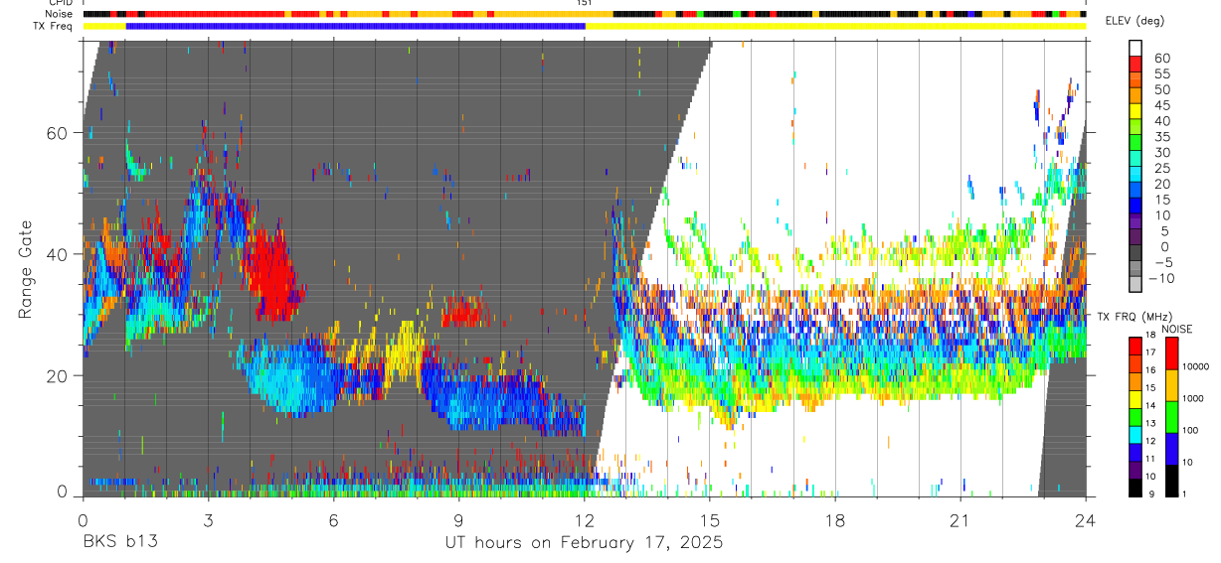
Task: Click the large red echo patch near 4.5 UT
Action: pos(271,273)
